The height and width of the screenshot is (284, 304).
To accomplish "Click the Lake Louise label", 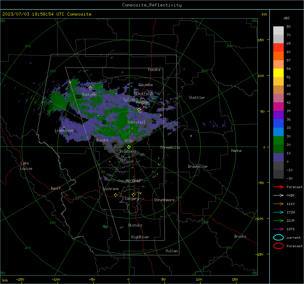I will [x=26, y=166].
